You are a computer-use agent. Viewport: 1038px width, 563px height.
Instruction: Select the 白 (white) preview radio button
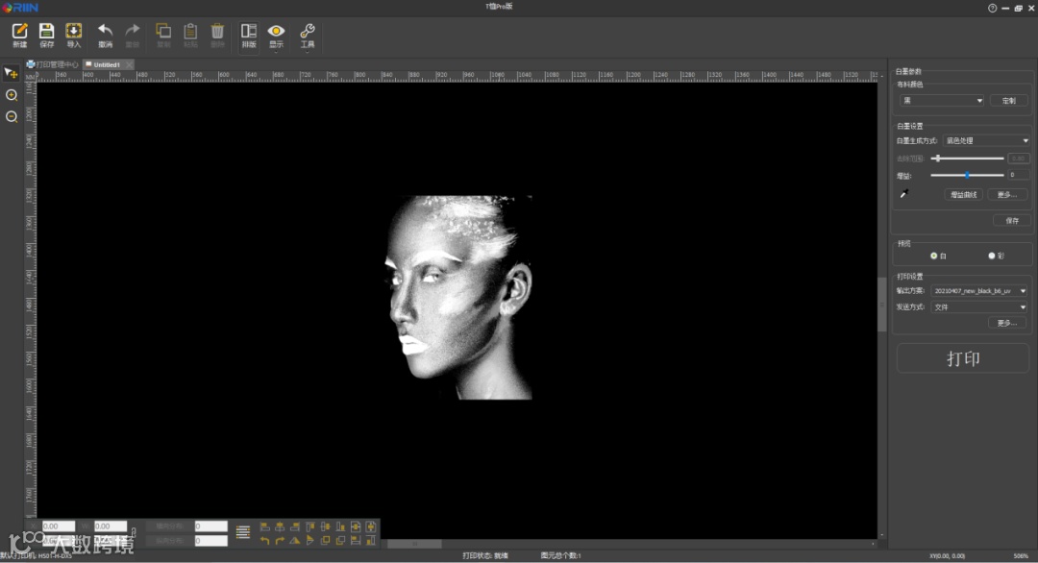point(933,256)
